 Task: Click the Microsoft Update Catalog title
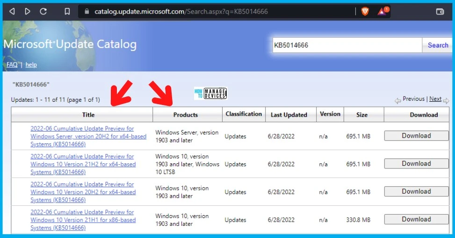[x=70, y=44]
